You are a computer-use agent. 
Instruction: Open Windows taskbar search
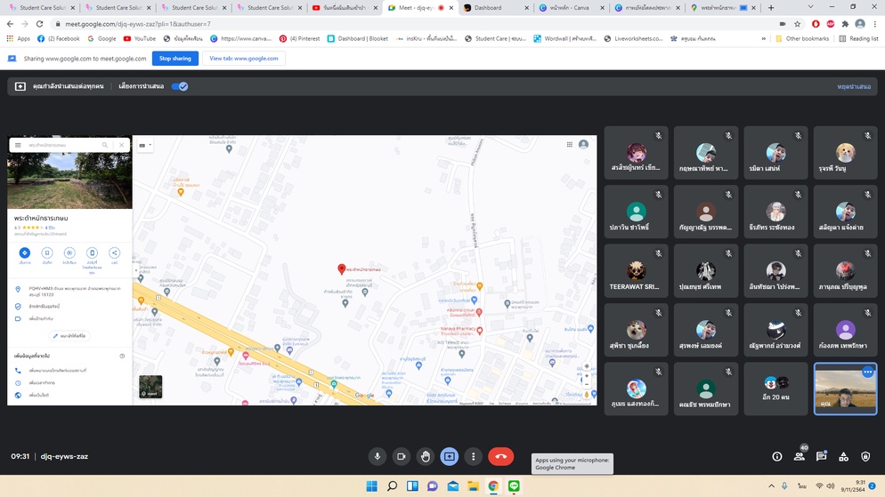point(392,486)
